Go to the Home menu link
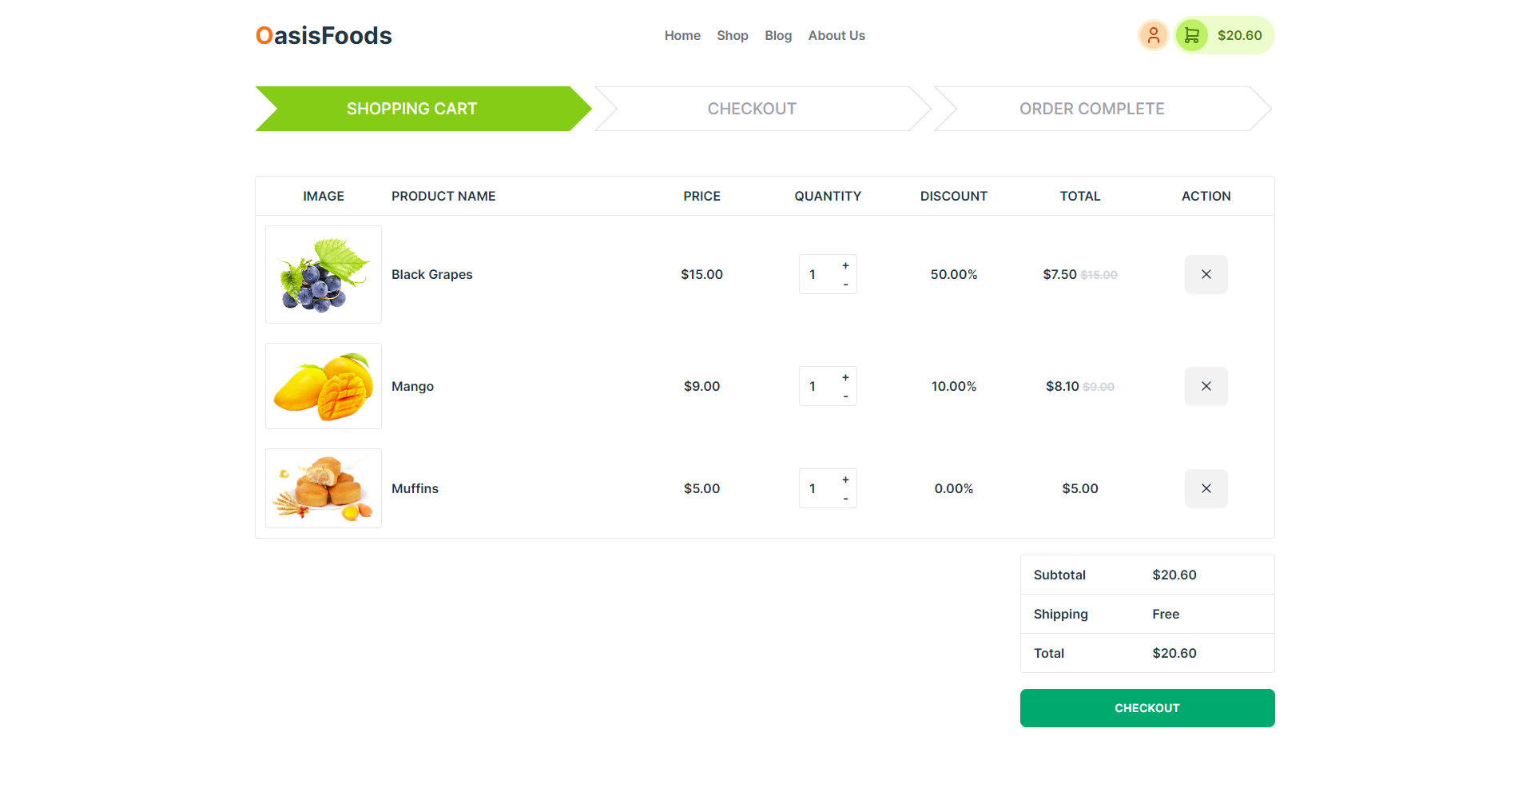This screenshot has width=1530, height=792. (x=682, y=35)
